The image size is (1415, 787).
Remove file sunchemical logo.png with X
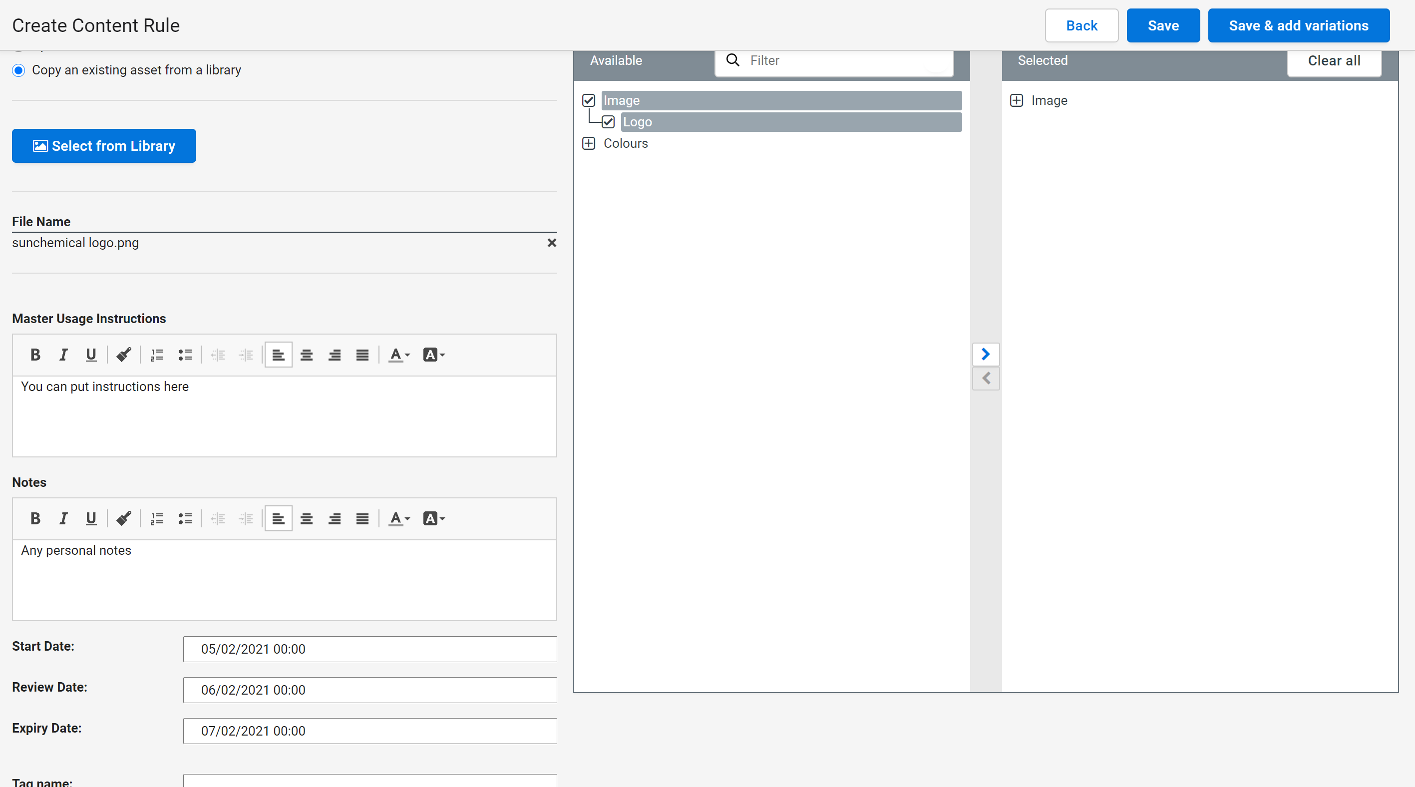(552, 243)
